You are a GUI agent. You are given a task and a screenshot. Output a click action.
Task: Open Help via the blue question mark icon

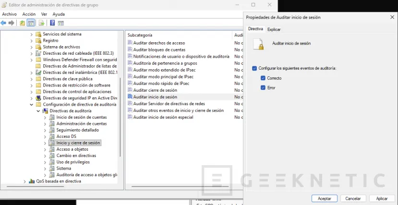click(52, 23)
